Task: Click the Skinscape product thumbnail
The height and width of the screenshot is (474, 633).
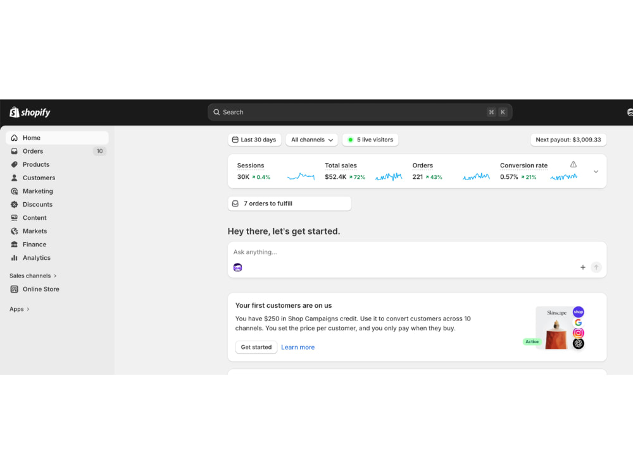Action: [x=555, y=328]
